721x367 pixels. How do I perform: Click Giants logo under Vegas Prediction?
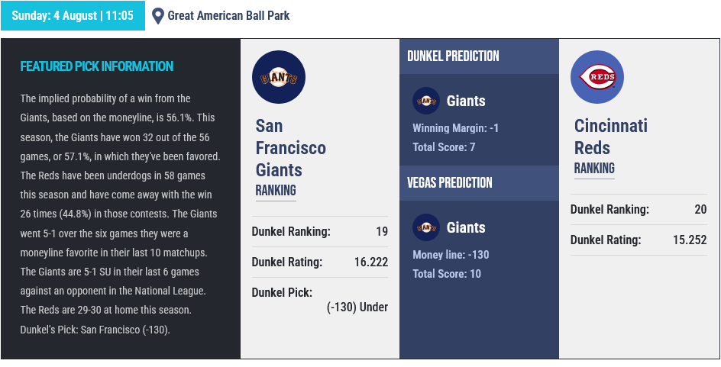pyautogui.click(x=426, y=227)
